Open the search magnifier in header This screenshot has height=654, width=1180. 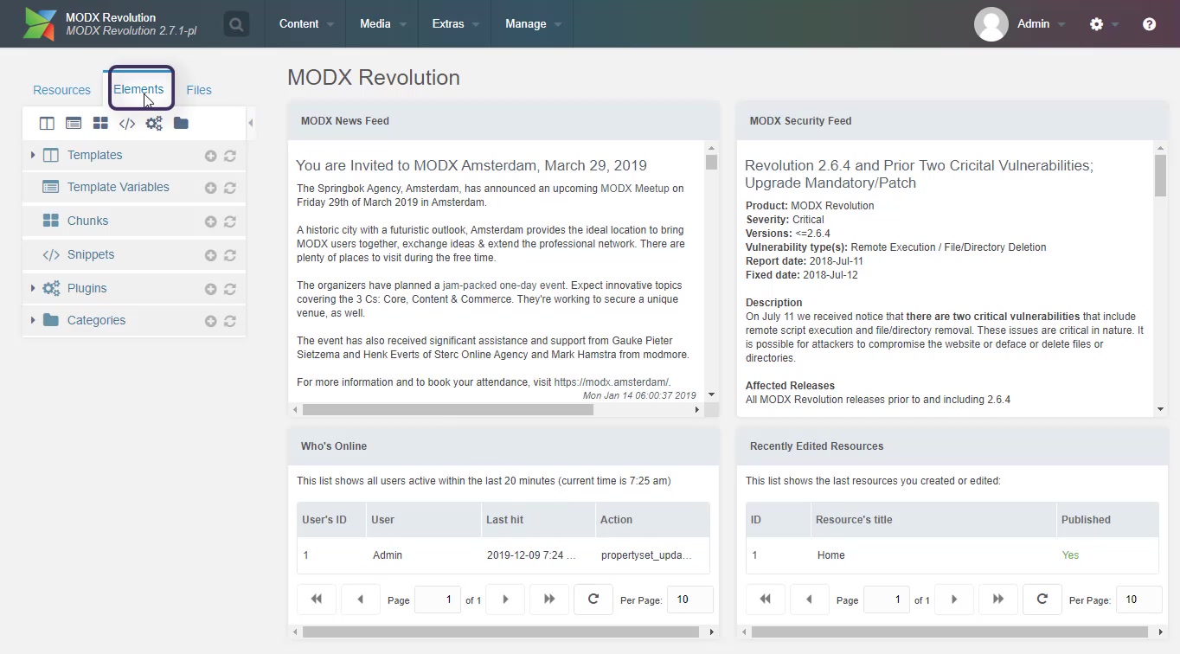[x=236, y=24]
